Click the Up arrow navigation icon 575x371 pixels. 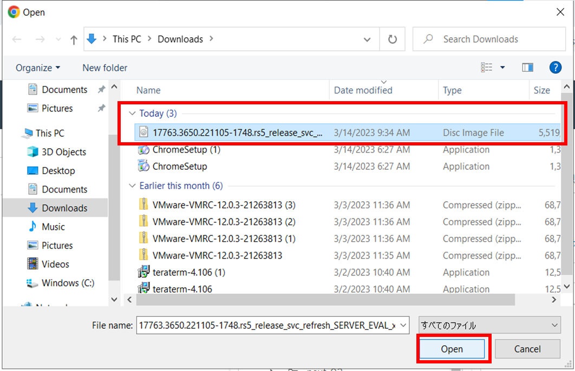click(74, 39)
